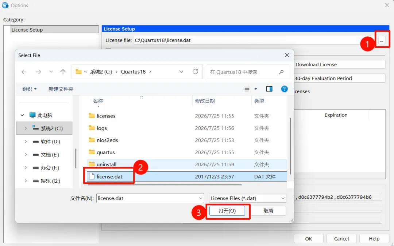The height and width of the screenshot is (246, 394).
Task: Close the Select File dialog
Action: (x=287, y=55)
